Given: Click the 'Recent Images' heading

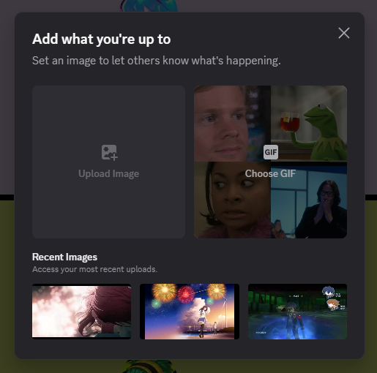Looking at the screenshot, I should (64, 257).
